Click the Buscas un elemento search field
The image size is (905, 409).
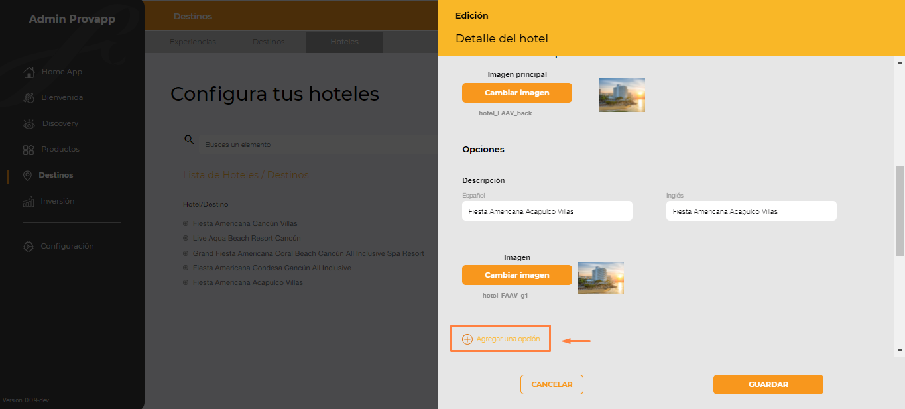click(318, 144)
